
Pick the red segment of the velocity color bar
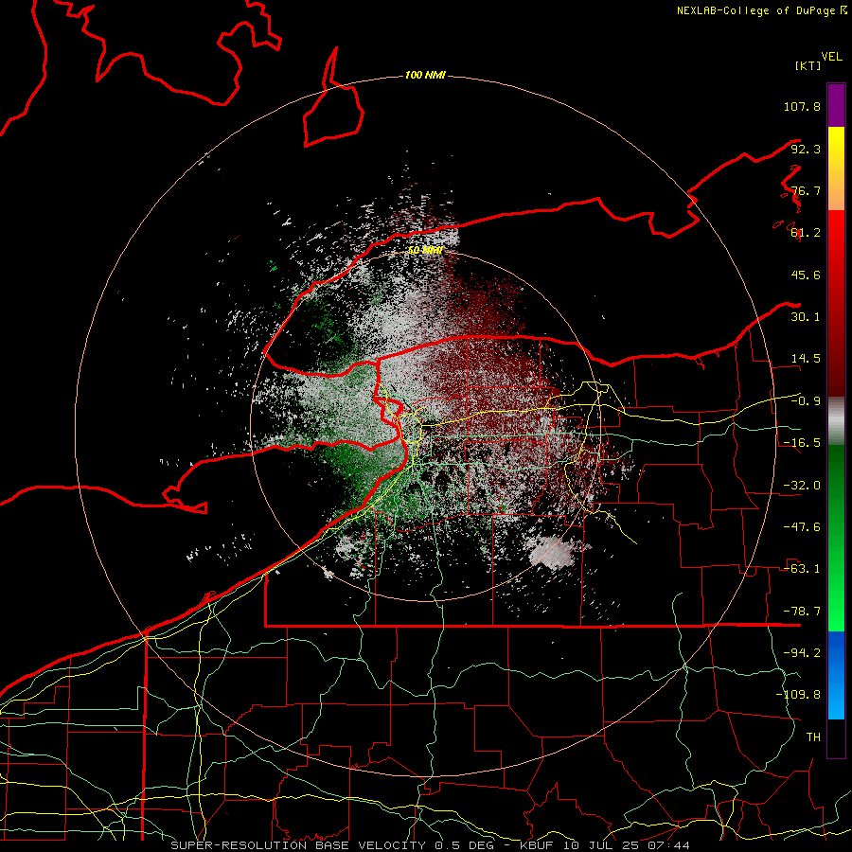(x=836, y=303)
